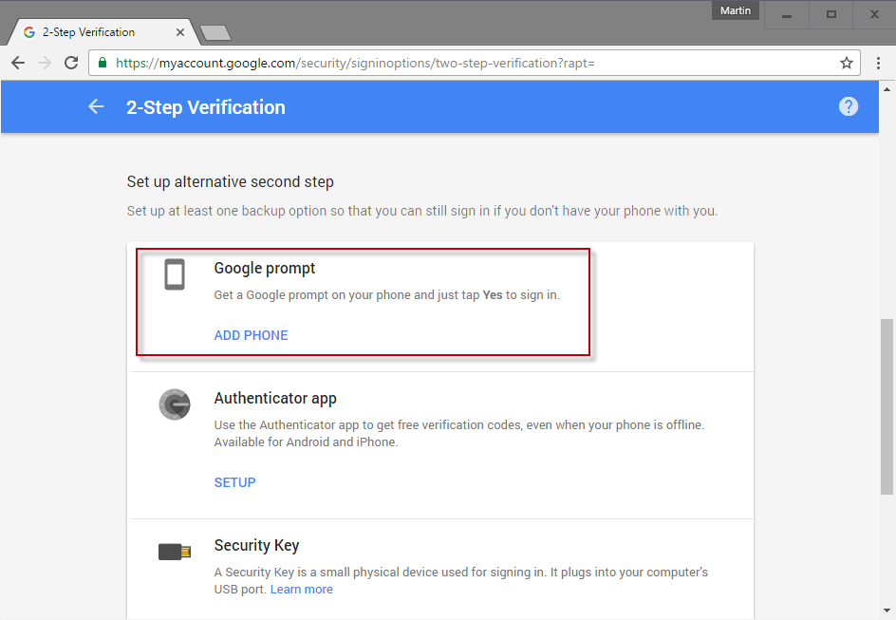896x620 pixels.
Task: Click the grayed-out forward navigation arrow
Action: tap(44, 63)
